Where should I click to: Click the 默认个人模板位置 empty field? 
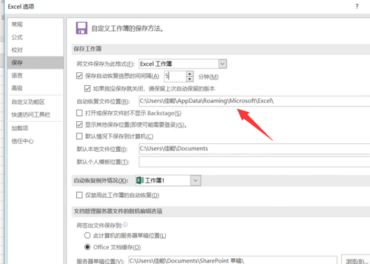click(254, 162)
